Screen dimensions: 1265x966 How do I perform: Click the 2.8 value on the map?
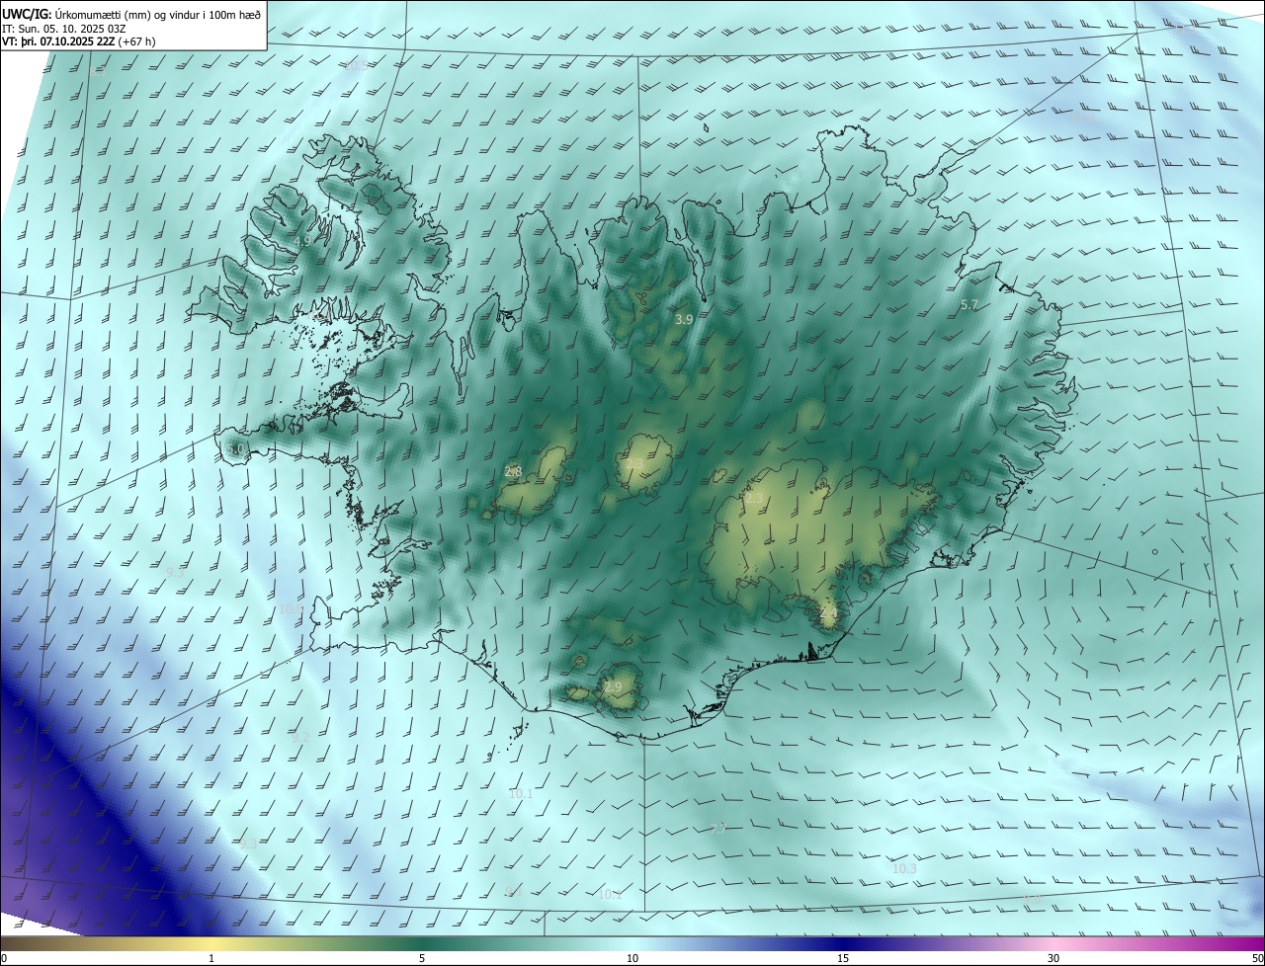pyautogui.click(x=513, y=472)
